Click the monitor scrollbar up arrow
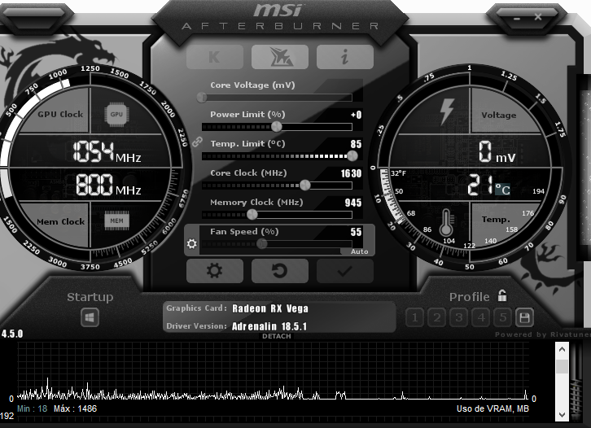 pos(562,349)
